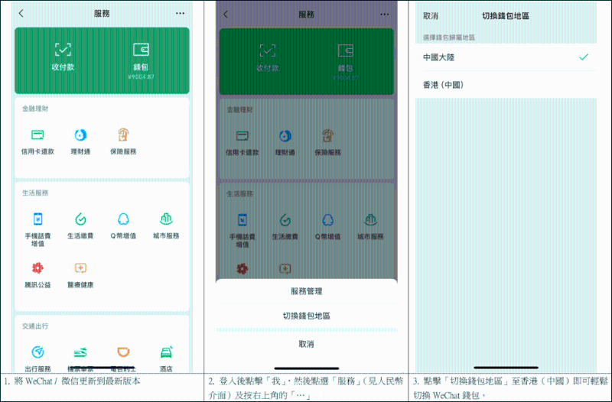Tap 取消 at top of region screen

tap(431, 15)
